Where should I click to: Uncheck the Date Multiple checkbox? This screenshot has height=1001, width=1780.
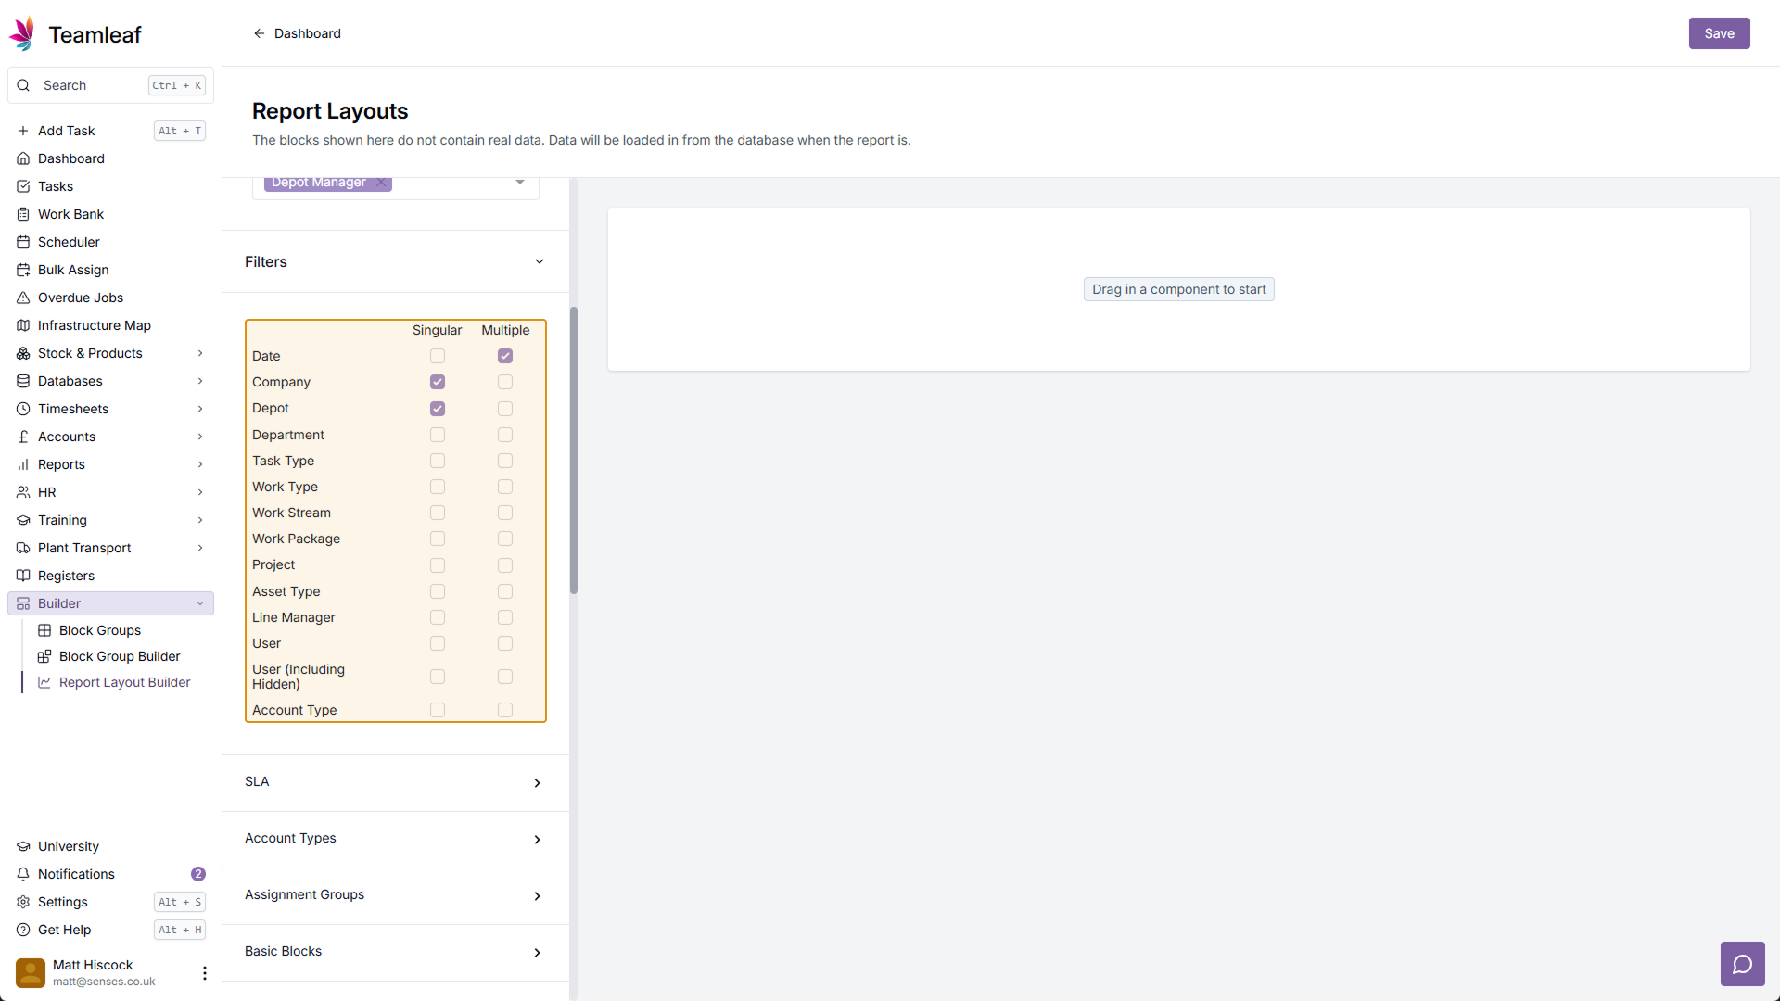pos(505,356)
